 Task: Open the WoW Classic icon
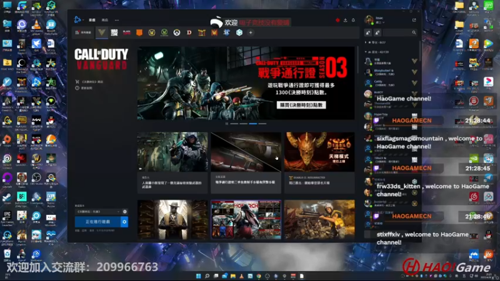click(x=164, y=32)
